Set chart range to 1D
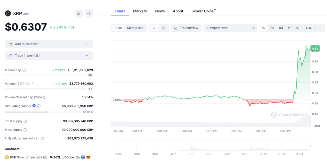 tap(264, 28)
